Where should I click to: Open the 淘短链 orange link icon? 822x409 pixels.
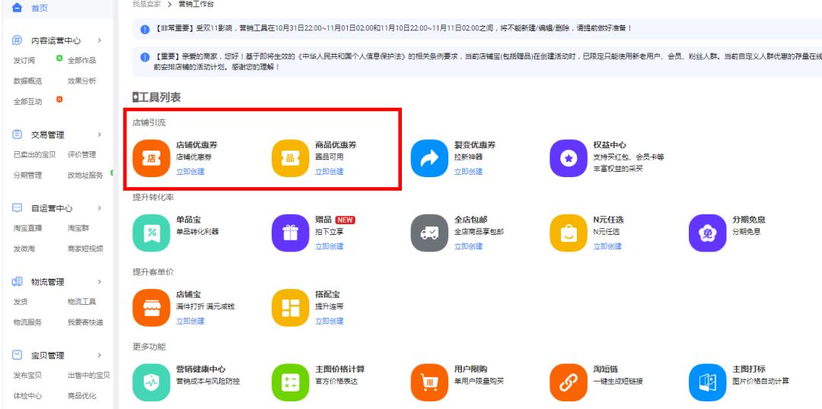tap(569, 382)
